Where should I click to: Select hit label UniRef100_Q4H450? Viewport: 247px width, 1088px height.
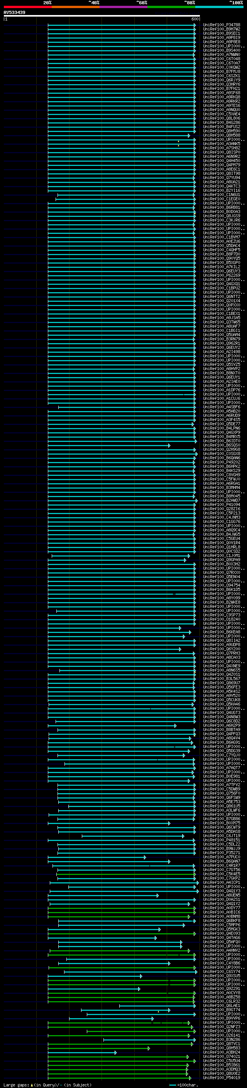click(x=222, y=161)
